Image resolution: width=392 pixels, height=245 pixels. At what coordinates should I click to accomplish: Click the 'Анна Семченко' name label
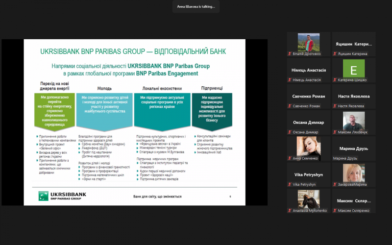[x=305, y=158]
